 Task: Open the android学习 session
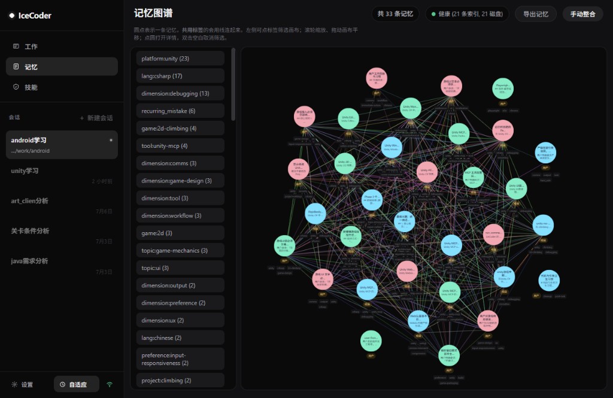point(62,145)
